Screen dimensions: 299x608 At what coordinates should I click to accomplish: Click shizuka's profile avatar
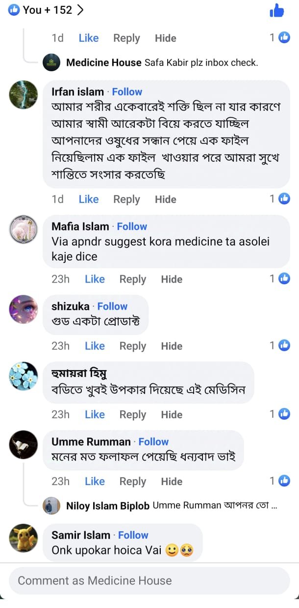pos(24,309)
